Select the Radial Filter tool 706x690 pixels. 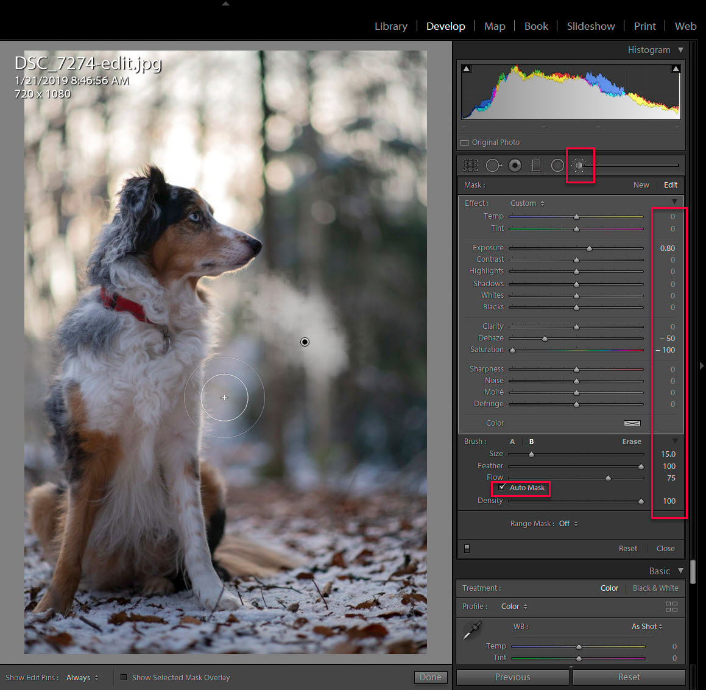pyautogui.click(x=557, y=165)
